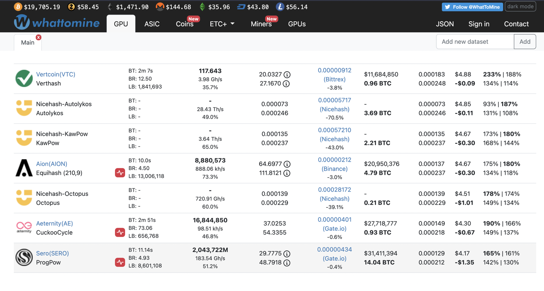Open the red chart icon for Aion
The image size is (544, 291).
120,173
